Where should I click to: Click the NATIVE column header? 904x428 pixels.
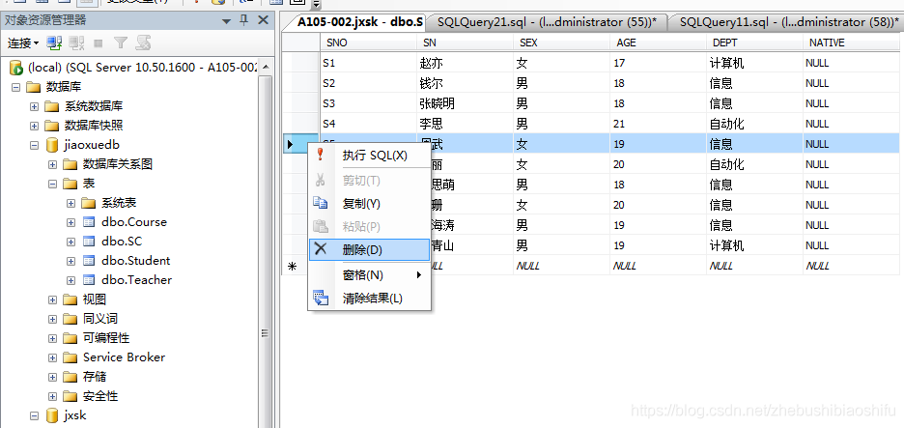tap(853, 43)
